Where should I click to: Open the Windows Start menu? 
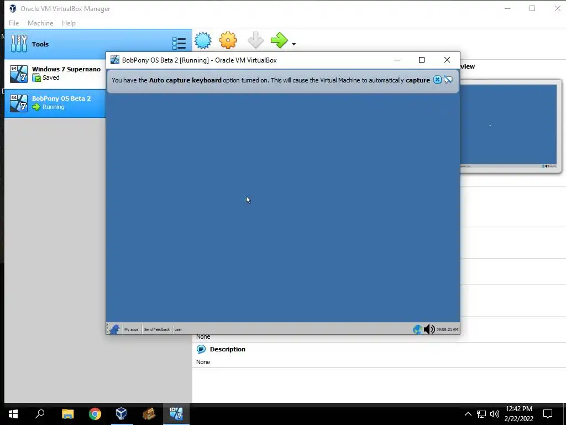coord(13,414)
